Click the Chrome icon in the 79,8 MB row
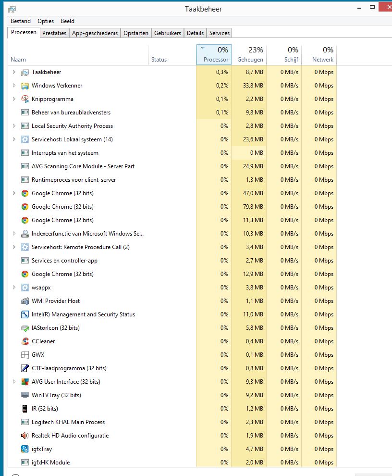Screen dimensions: 392x476 pos(25,207)
